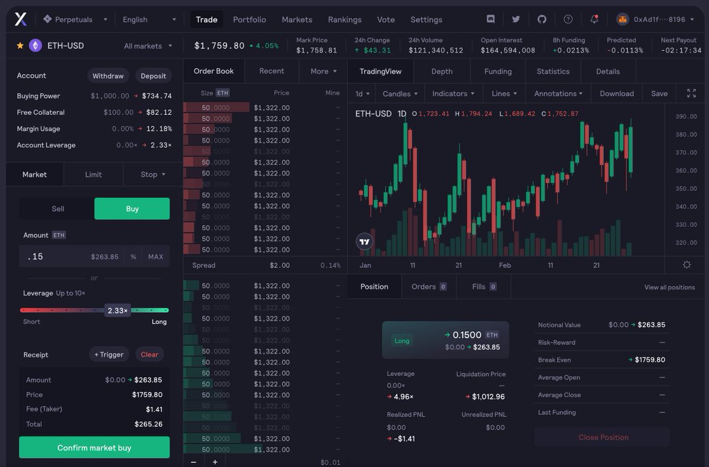
Task: Open the help question-mark icon
Action: click(568, 20)
